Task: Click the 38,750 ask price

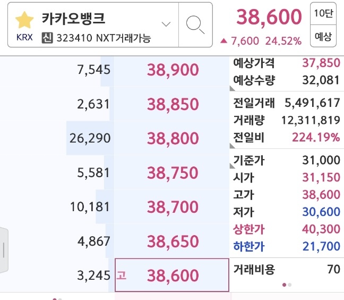Action: (173, 173)
